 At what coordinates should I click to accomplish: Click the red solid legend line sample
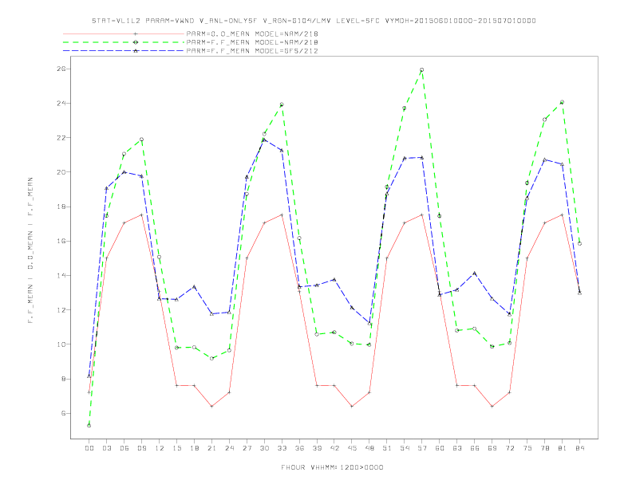coord(124,33)
